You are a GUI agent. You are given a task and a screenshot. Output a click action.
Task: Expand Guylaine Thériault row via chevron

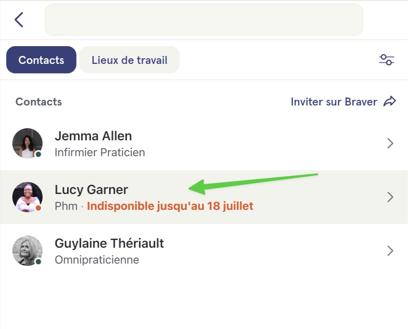[x=390, y=251]
